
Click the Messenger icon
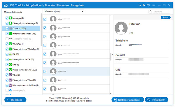tap(10, 90)
